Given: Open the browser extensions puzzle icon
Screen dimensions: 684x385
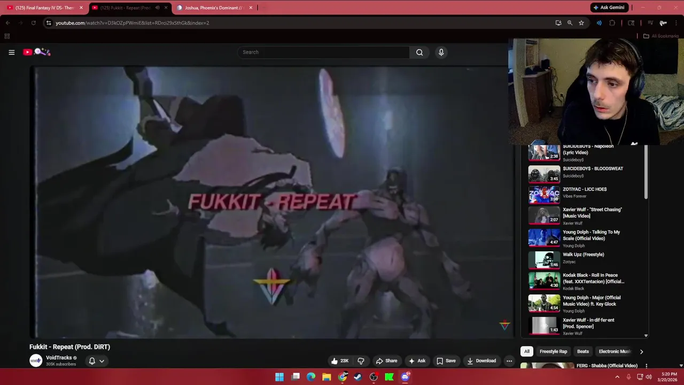Looking at the screenshot, I should [x=612, y=23].
